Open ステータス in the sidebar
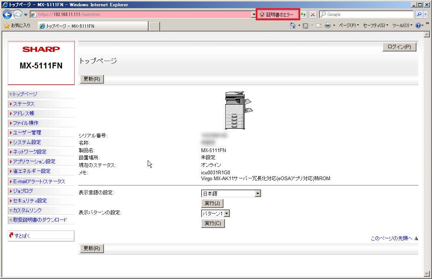This screenshot has width=432, height=279. (x=24, y=104)
